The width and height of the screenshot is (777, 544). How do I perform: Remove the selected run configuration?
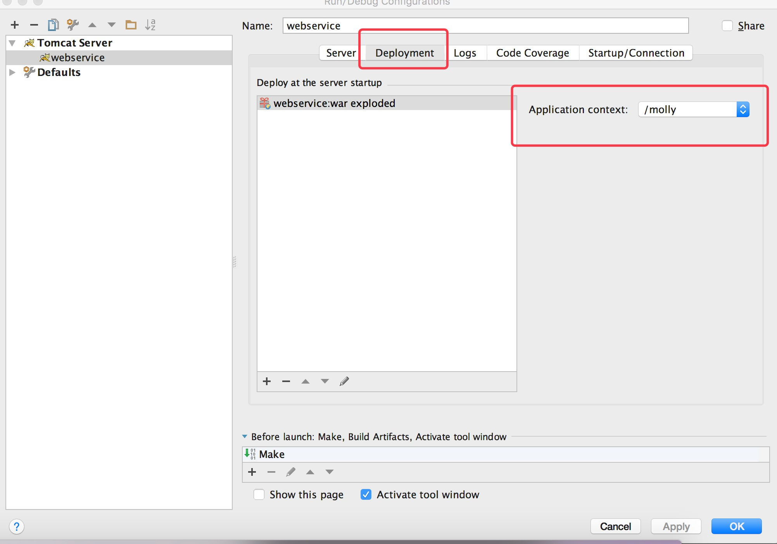coord(34,25)
